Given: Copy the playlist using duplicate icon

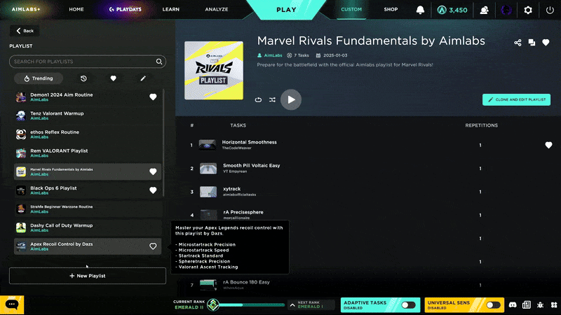Looking at the screenshot, I should (x=532, y=43).
